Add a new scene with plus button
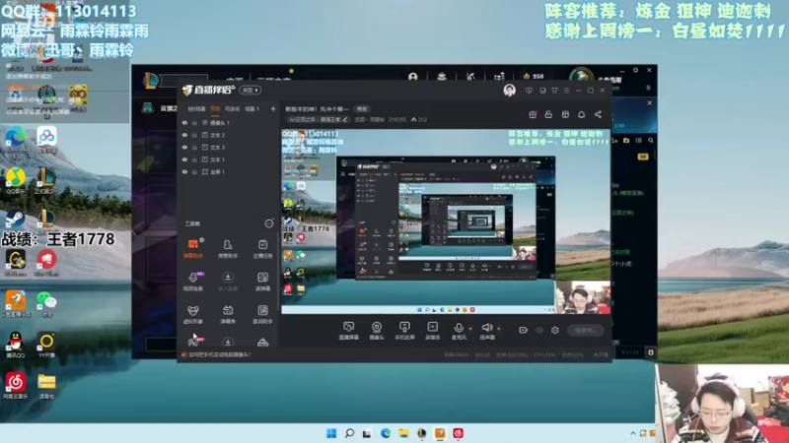The width and height of the screenshot is (789, 443). click(273, 108)
